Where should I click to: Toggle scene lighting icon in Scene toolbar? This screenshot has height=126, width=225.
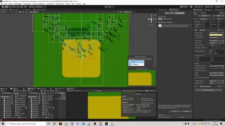(x=20, y=12)
